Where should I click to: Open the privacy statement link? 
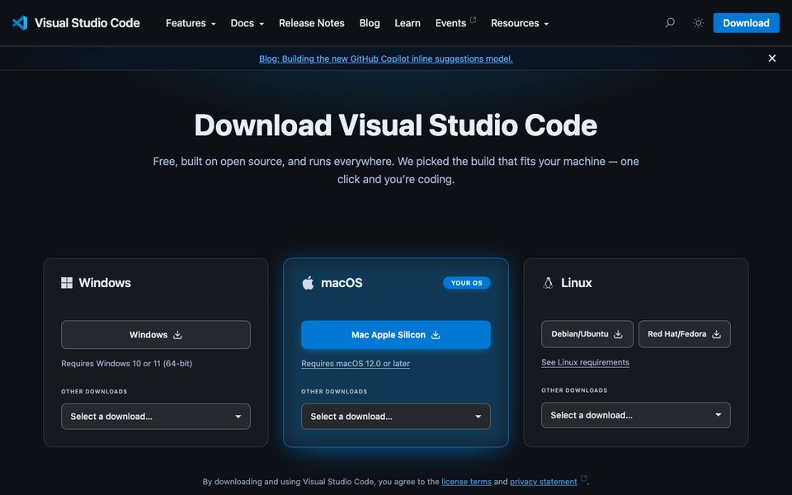544,481
